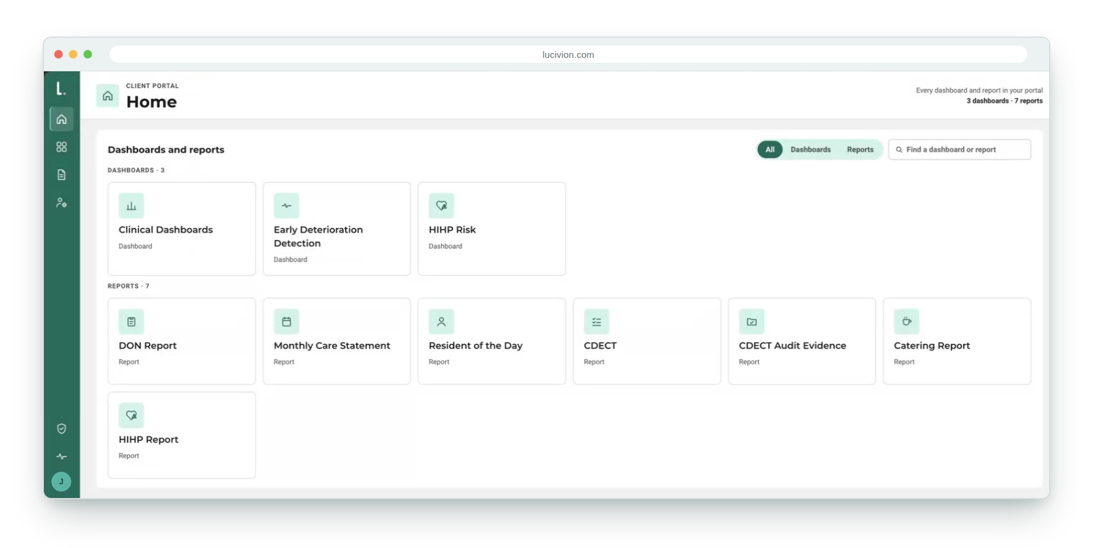Click the clipboard icon on the DON Report card
Viewport: 1093px width, 548px height.
pyautogui.click(x=131, y=322)
